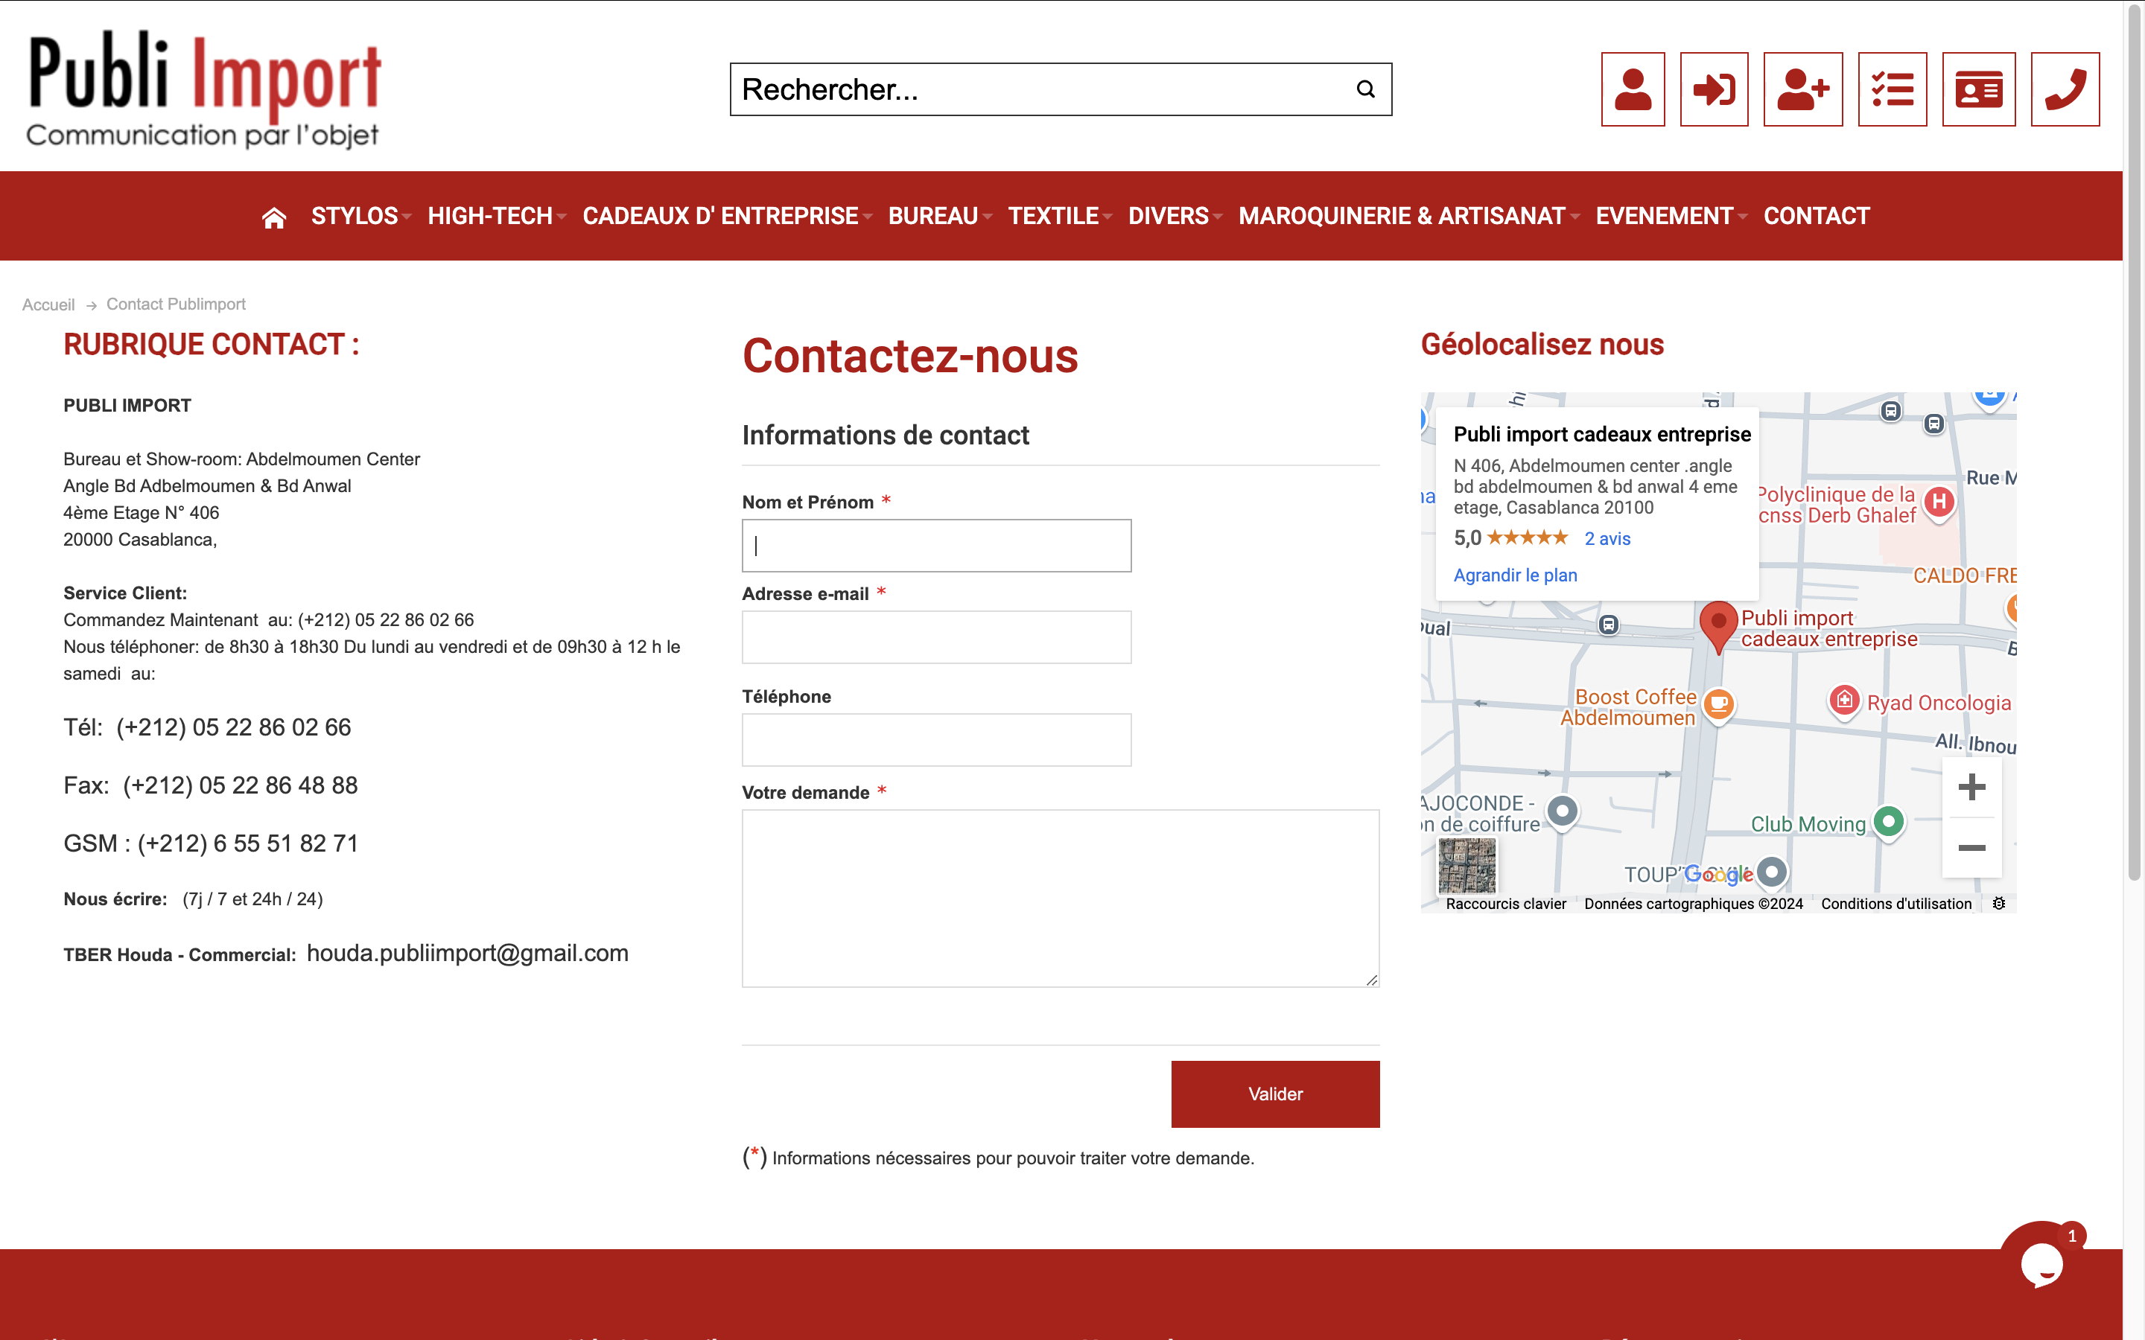Image resolution: width=2145 pixels, height=1340 pixels.
Task: Click the Boost Coffee map marker
Action: click(1719, 706)
